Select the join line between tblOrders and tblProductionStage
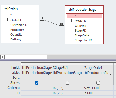The width and height of the screenshot is (116, 98). pos(52,23)
